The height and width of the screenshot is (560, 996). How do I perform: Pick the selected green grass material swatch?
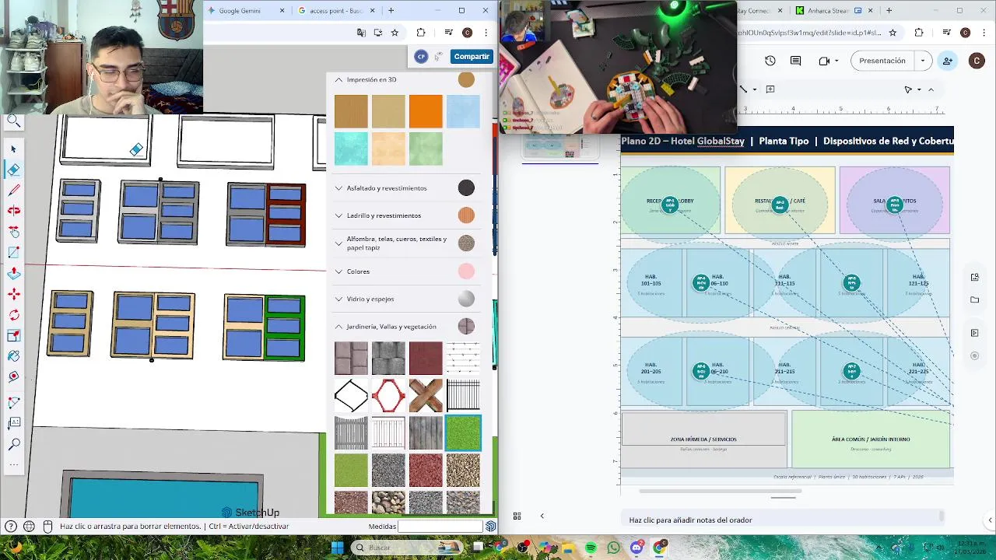(463, 432)
